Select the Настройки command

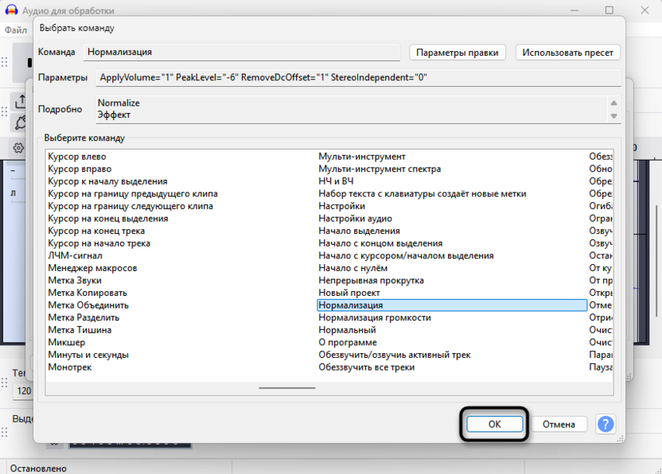[341, 206]
